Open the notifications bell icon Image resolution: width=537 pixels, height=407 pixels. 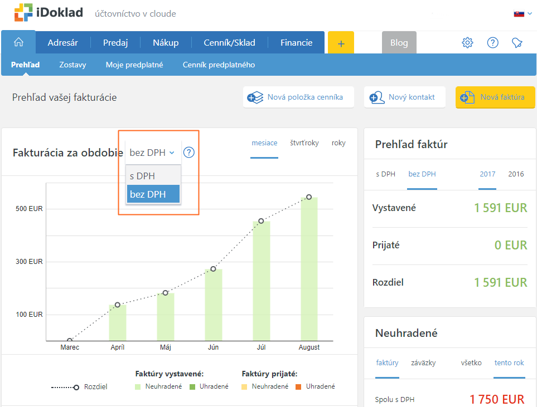pyautogui.click(x=517, y=43)
